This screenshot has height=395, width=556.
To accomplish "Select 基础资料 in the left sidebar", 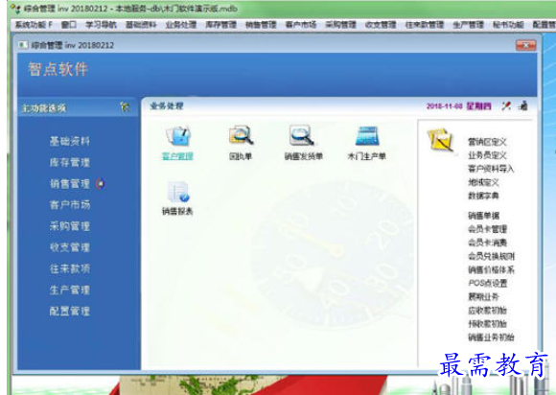I will pyautogui.click(x=69, y=141).
